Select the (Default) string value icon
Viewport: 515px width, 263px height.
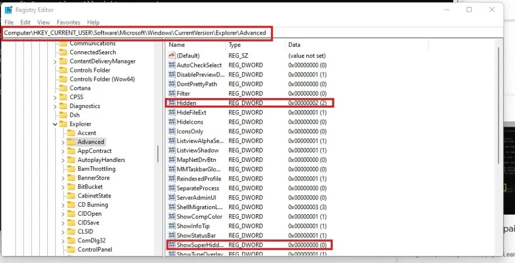click(172, 55)
